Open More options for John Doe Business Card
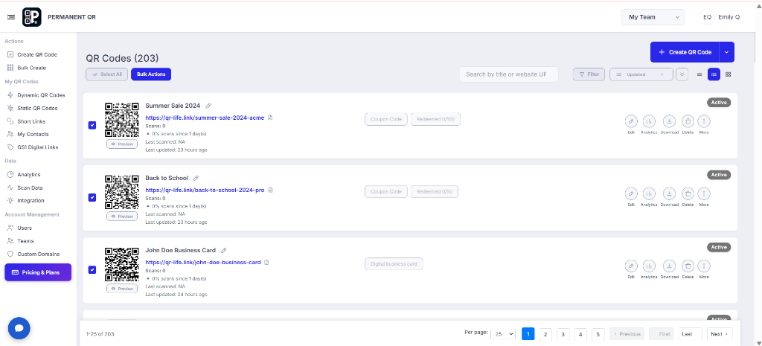Image resolution: width=762 pixels, height=346 pixels. pos(704,266)
